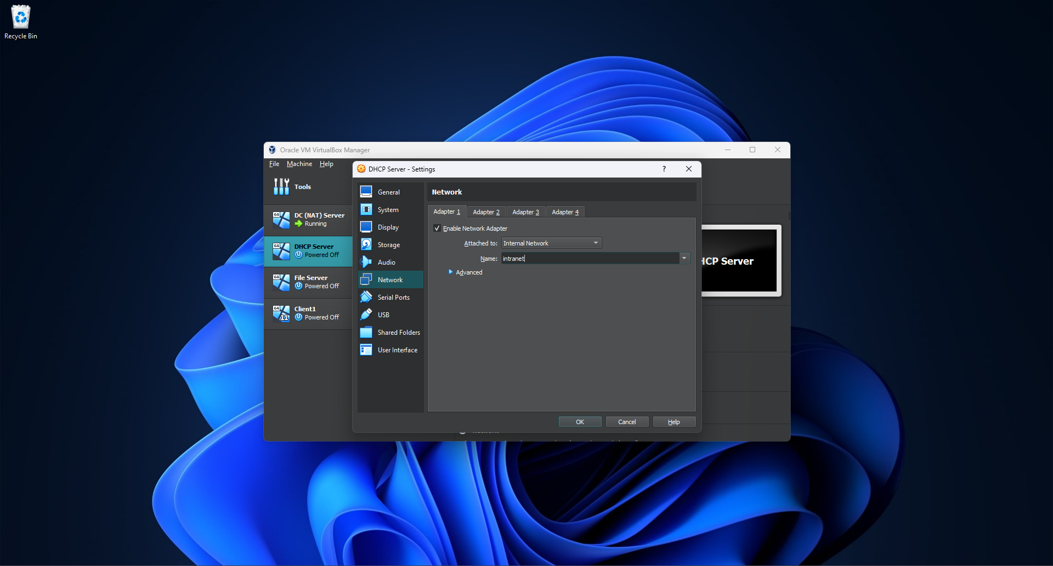Click the 'DC (NAT) Server' VM name
This screenshot has height=566, width=1053.
(319, 215)
